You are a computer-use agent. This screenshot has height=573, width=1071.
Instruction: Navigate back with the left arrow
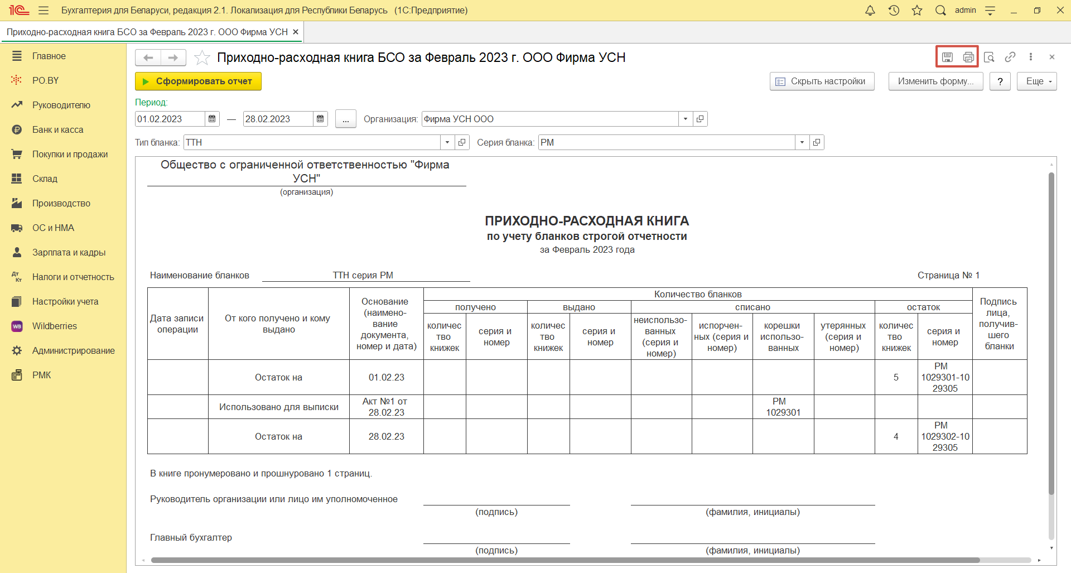coord(148,57)
